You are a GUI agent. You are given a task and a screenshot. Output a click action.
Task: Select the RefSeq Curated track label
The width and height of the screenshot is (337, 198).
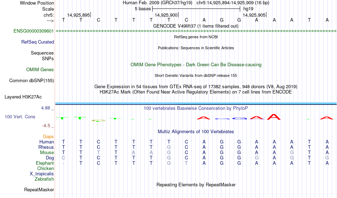[x=38, y=42]
